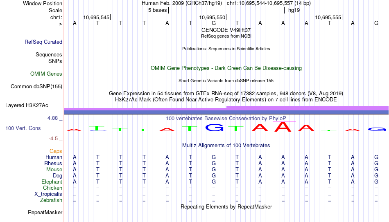Open the OMIM Genes track label
Image resolution: width=389 pixels, height=222 pixels.
pos(46,74)
